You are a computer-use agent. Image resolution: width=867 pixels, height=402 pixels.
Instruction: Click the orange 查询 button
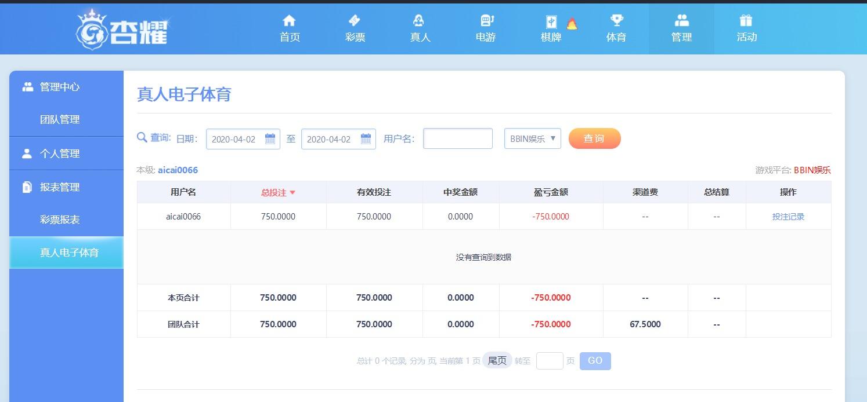pyautogui.click(x=594, y=138)
